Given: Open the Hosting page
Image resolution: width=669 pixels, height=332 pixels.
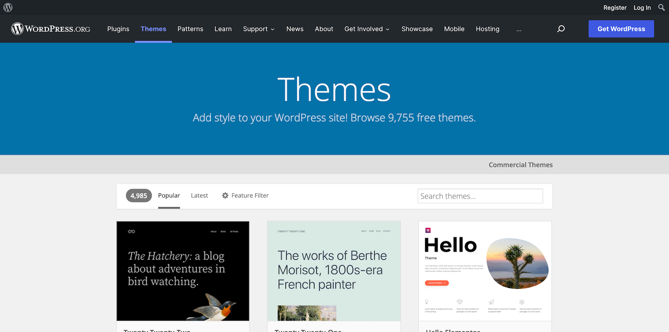Looking at the screenshot, I should tap(487, 29).
